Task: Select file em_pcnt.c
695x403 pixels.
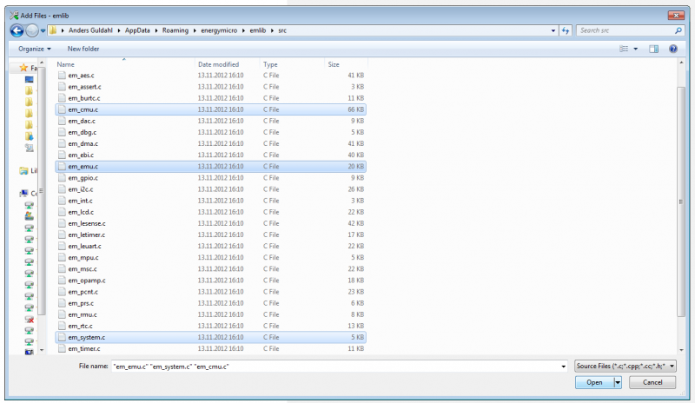Action: pyautogui.click(x=210, y=292)
